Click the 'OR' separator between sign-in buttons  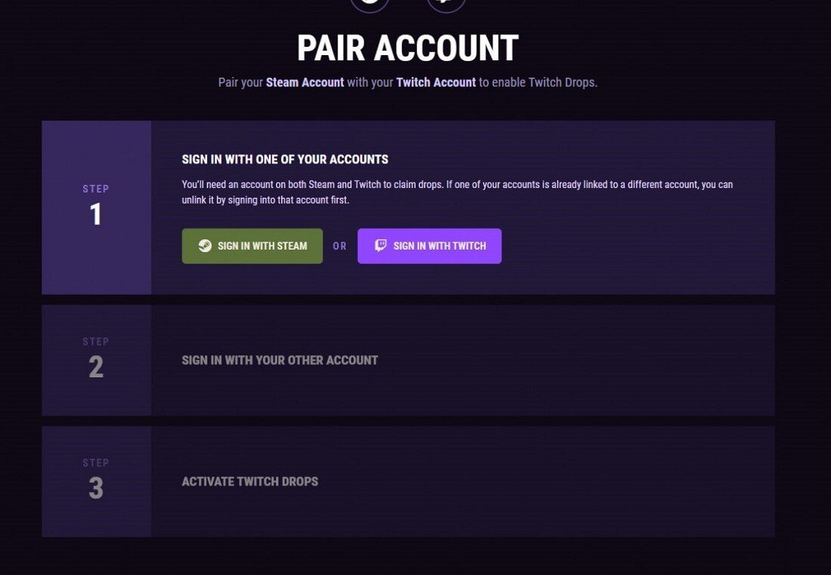point(340,246)
